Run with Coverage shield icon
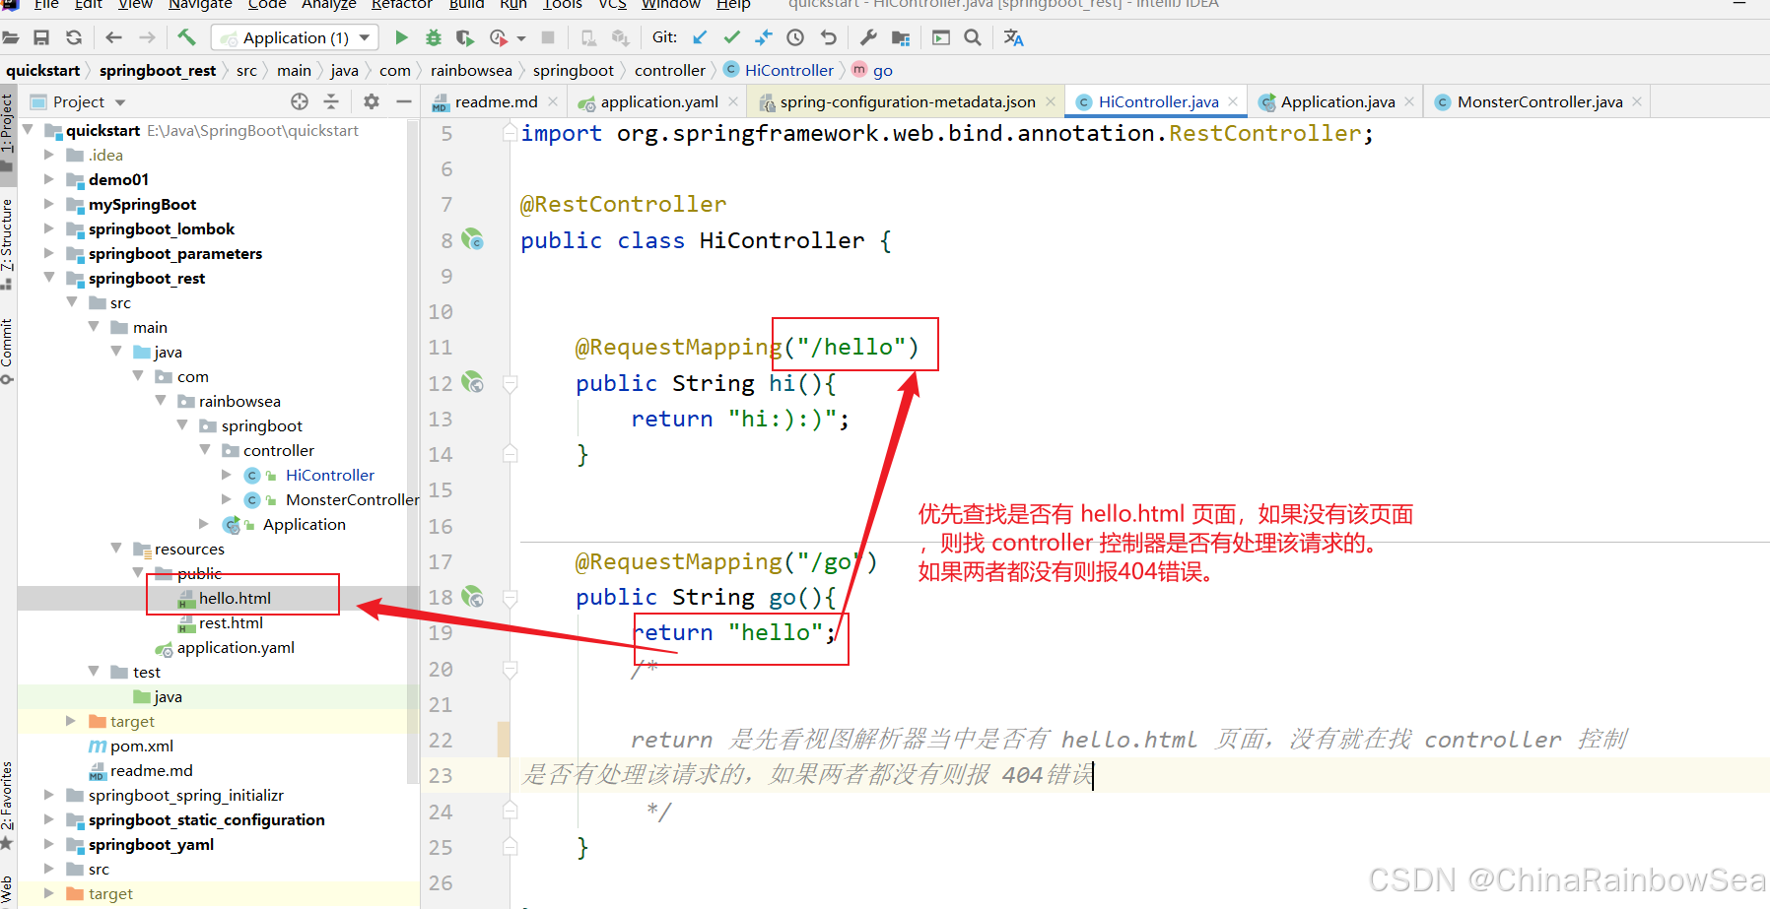This screenshot has height=909, width=1770. tap(464, 37)
